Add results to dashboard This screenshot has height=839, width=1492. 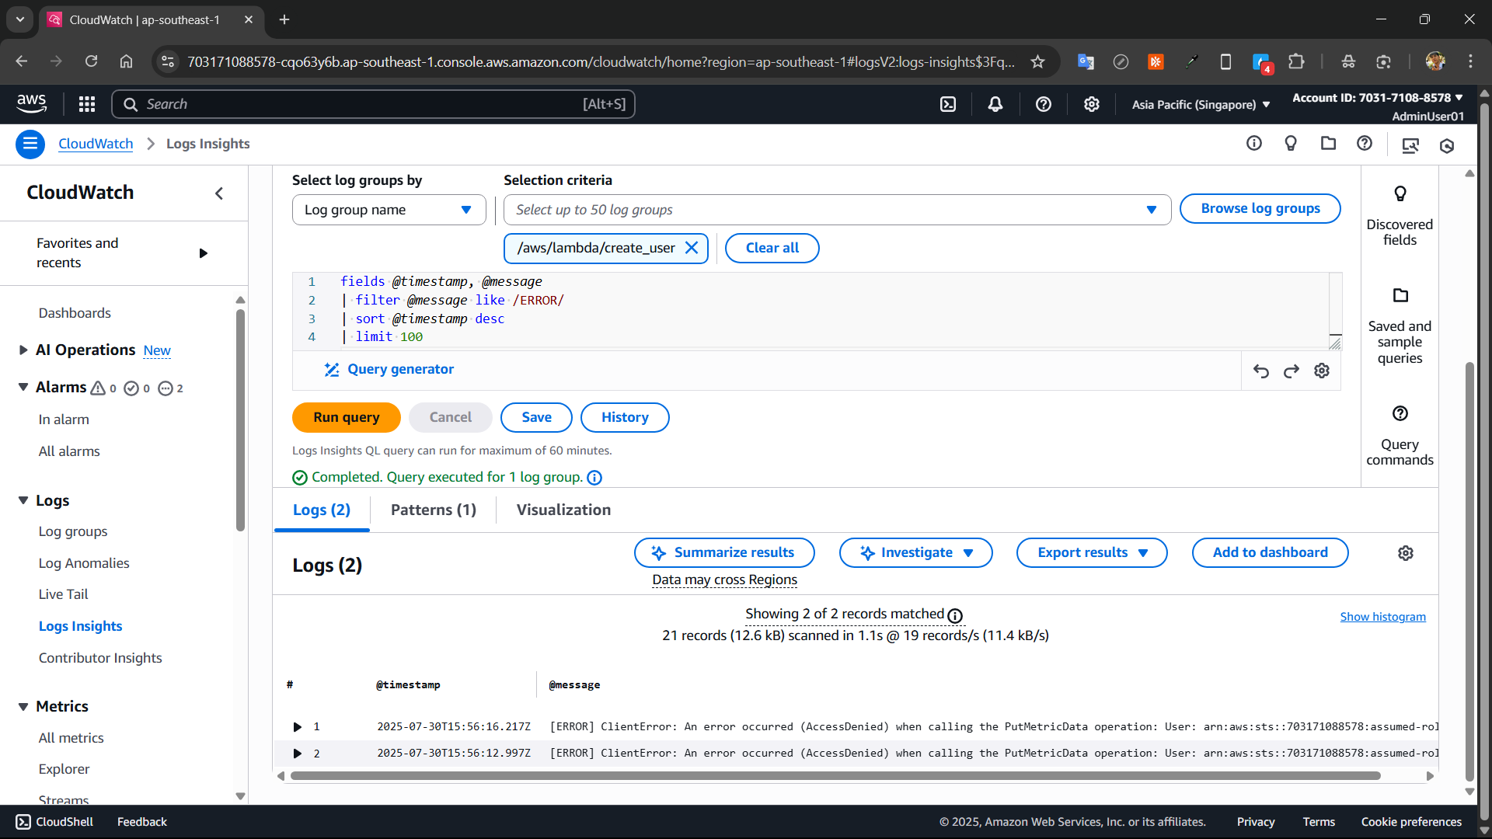tap(1270, 553)
